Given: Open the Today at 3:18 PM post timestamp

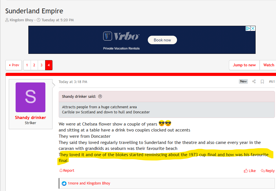Looking at the screenshot, I should coord(73,82).
